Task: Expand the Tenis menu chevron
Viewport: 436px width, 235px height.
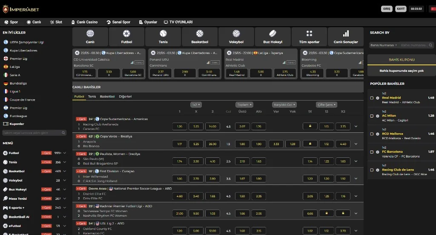Action: [65, 162]
